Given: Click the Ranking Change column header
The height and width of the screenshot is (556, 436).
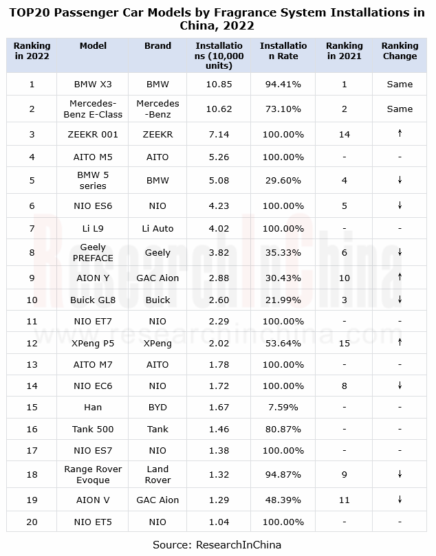Looking at the screenshot, I should click(400, 51).
